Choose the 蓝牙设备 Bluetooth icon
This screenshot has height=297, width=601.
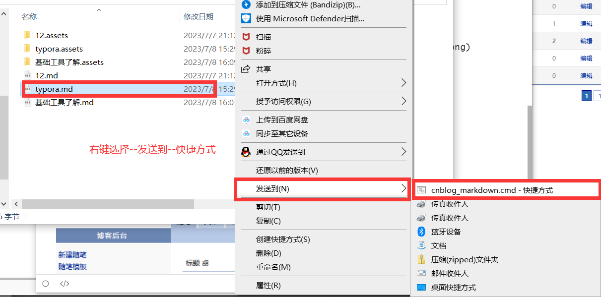coord(421,232)
